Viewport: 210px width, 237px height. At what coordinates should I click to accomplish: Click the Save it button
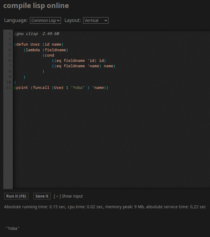(x=42, y=196)
